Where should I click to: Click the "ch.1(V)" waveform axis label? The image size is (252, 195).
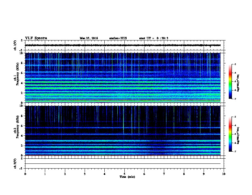tap(15, 45)
